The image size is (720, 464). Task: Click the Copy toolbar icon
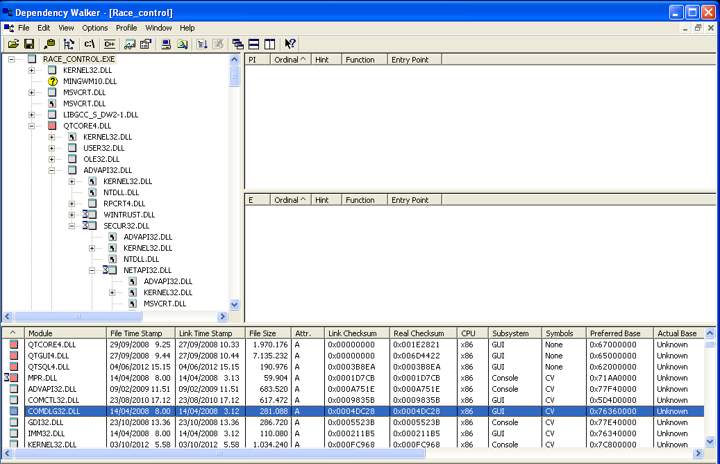pos(49,44)
